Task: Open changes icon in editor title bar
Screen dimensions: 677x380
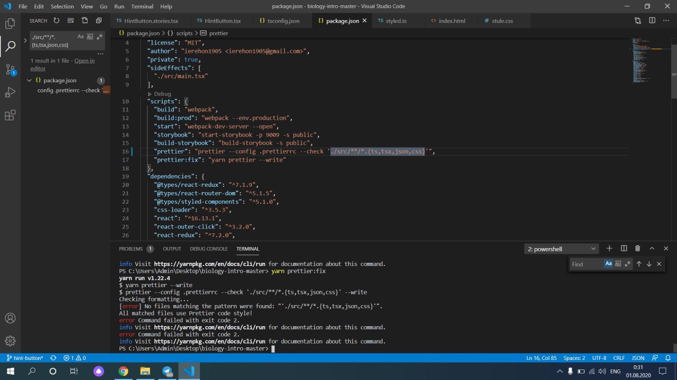Action: [x=638, y=21]
